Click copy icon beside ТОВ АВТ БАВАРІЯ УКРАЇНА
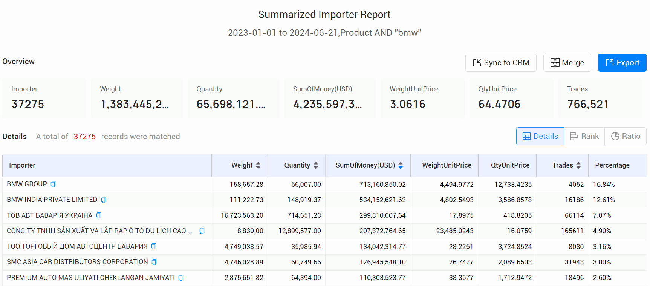The width and height of the screenshot is (650, 286). pyautogui.click(x=99, y=215)
